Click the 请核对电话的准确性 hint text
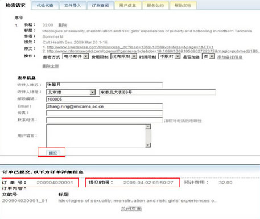Viewport: 260px width, 219px height. (183, 121)
